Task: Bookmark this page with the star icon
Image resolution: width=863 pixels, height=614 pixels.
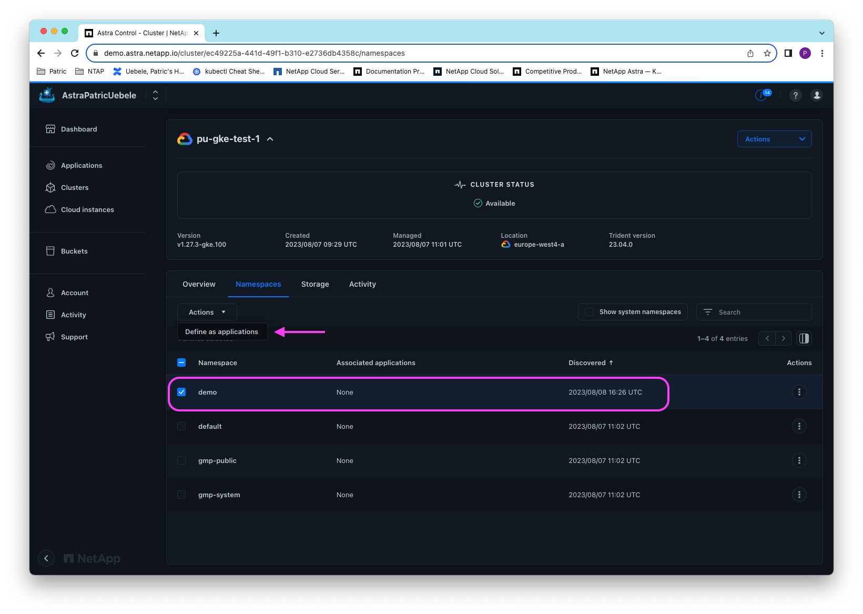Action: [767, 53]
